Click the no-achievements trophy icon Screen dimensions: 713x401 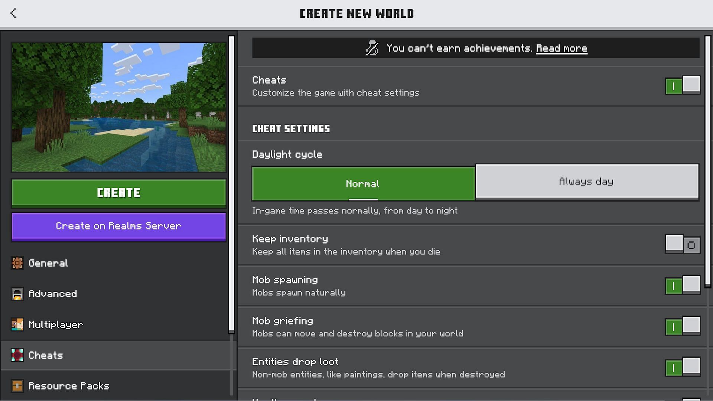pos(372,48)
